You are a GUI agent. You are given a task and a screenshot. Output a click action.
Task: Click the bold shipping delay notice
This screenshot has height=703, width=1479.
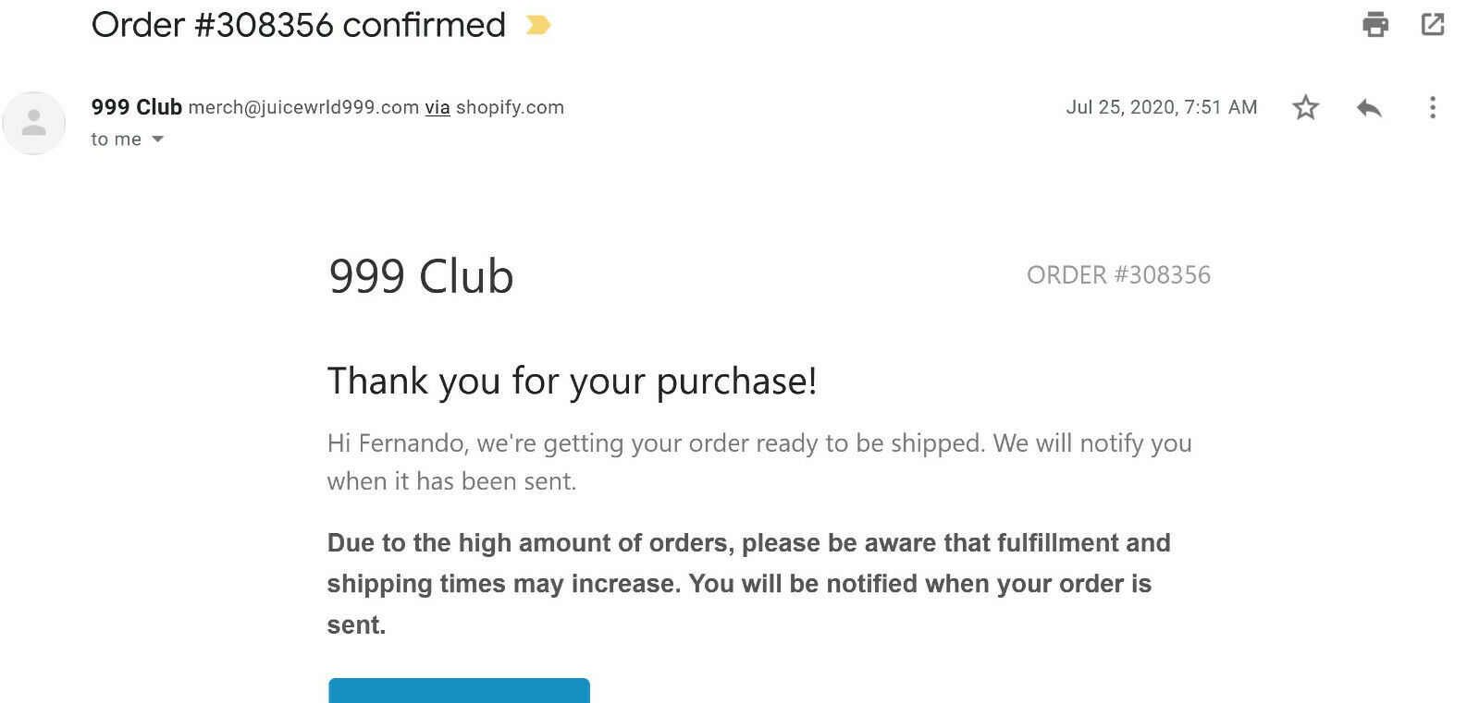pos(748,584)
